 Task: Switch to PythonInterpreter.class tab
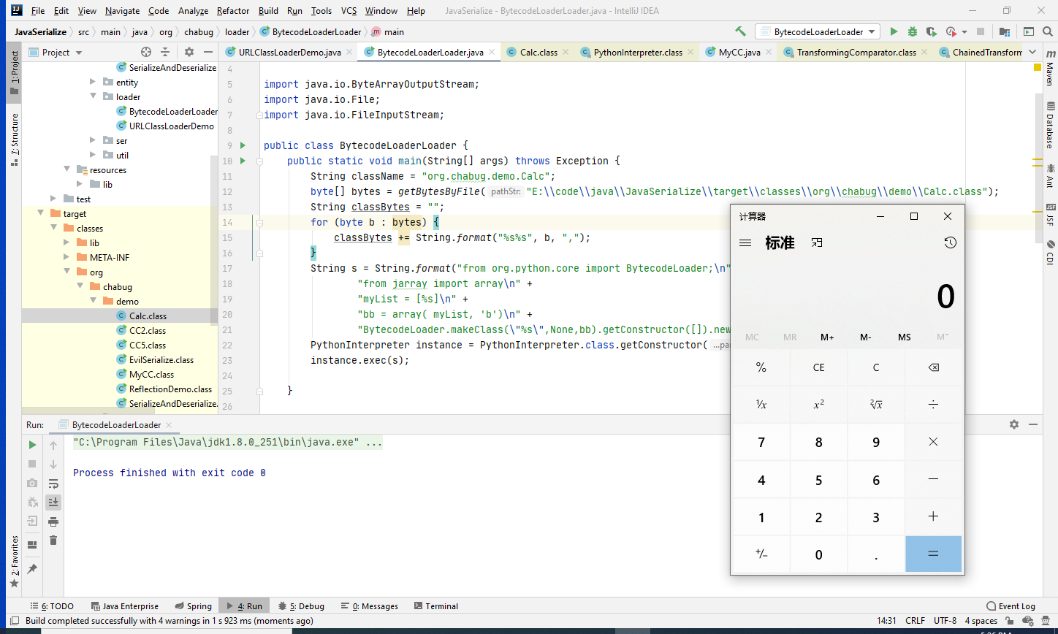tap(638, 52)
